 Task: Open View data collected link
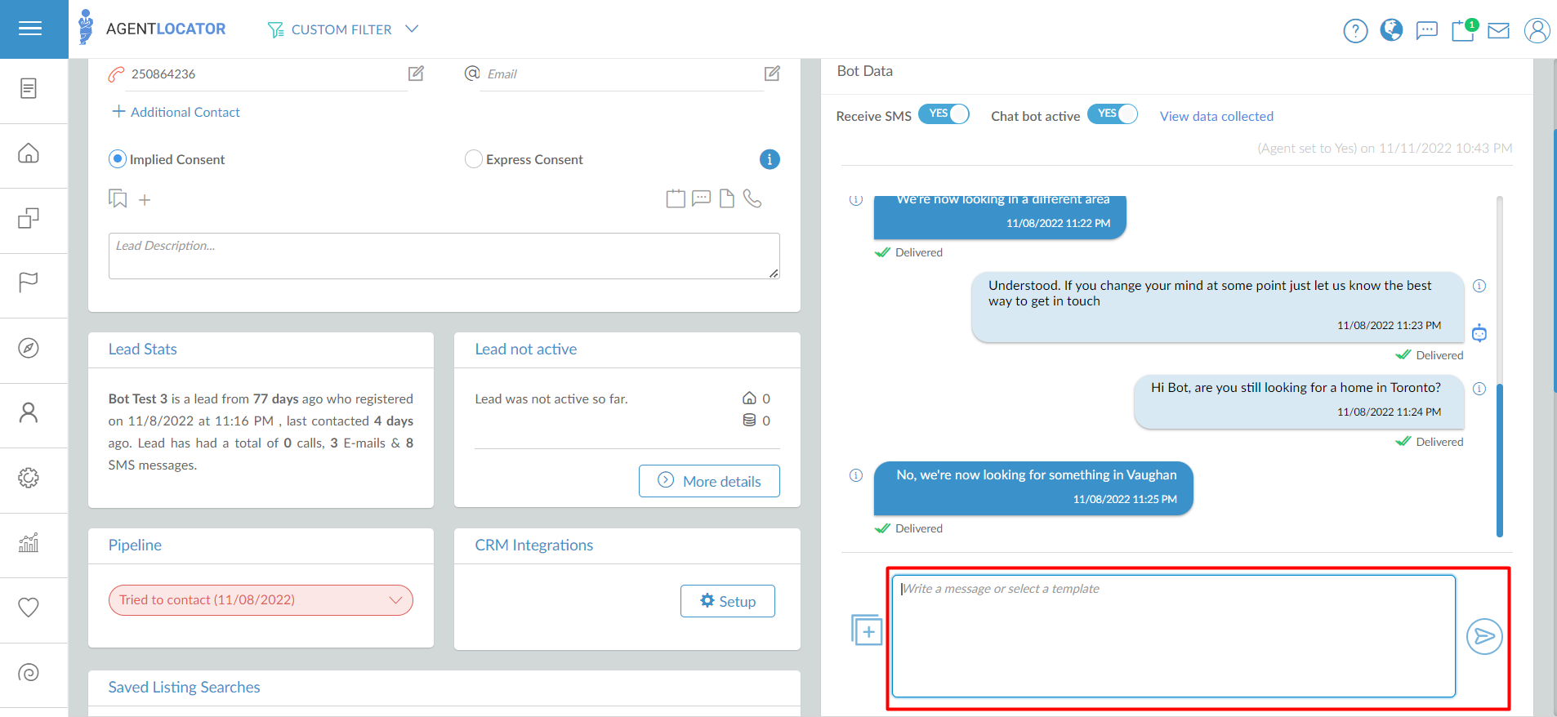pyautogui.click(x=1216, y=116)
